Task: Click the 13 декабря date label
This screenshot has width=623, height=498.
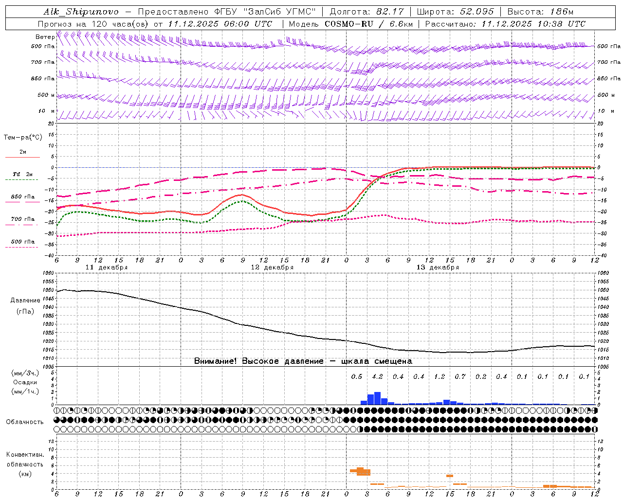Action: (438, 267)
